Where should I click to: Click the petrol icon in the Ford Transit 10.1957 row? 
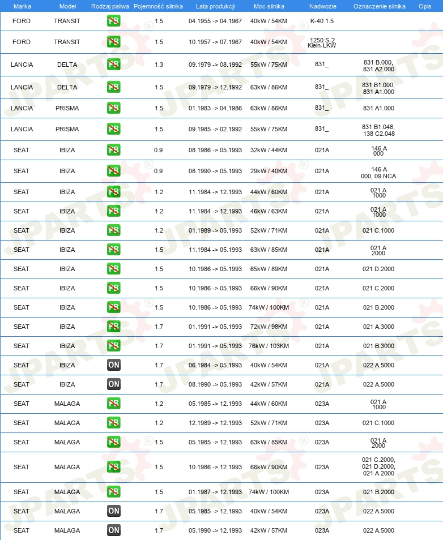113,42
